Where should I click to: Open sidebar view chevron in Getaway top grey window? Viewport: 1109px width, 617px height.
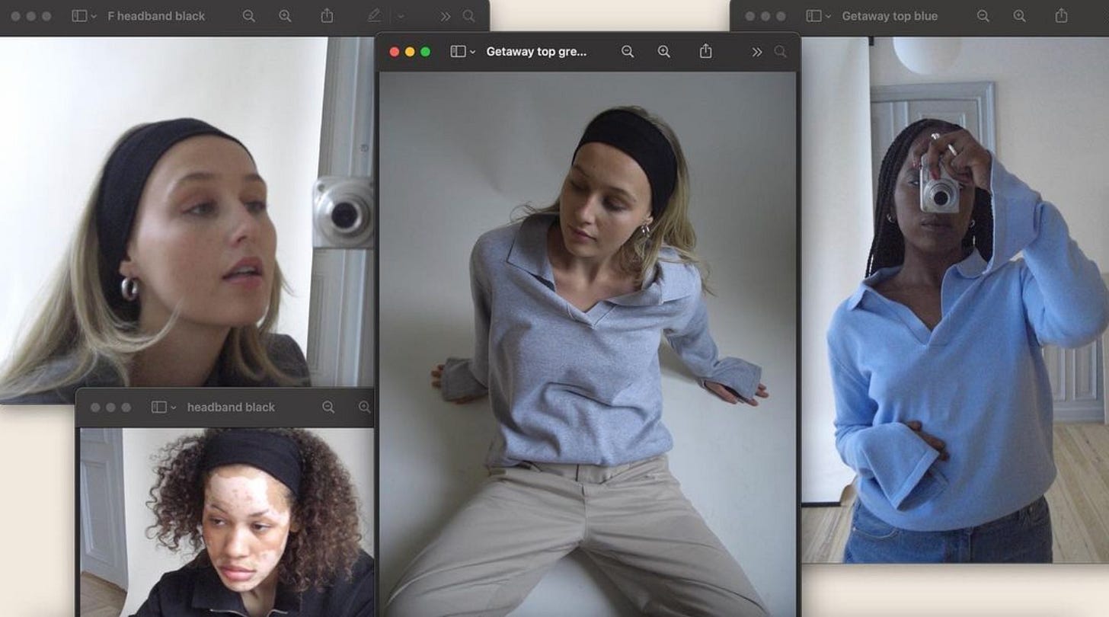pyautogui.click(x=472, y=52)
